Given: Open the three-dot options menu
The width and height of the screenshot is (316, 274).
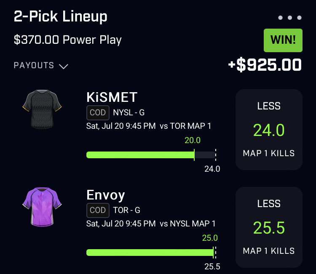Looking at the screenshot, I should pos(289,18).
